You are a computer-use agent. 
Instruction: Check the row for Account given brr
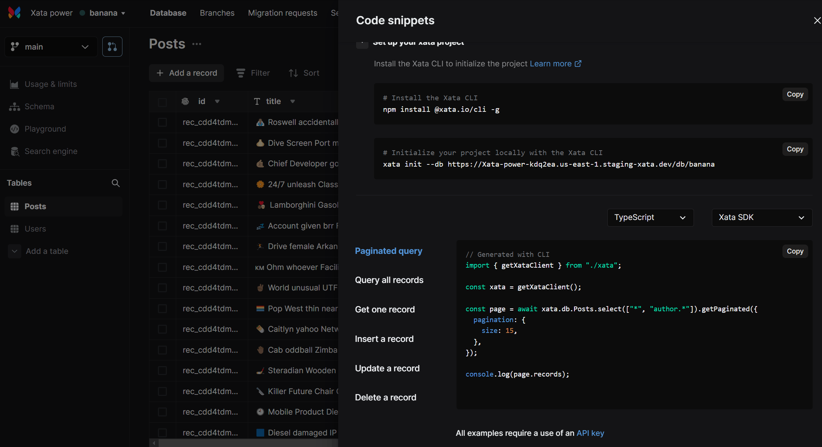coord(162,226)
